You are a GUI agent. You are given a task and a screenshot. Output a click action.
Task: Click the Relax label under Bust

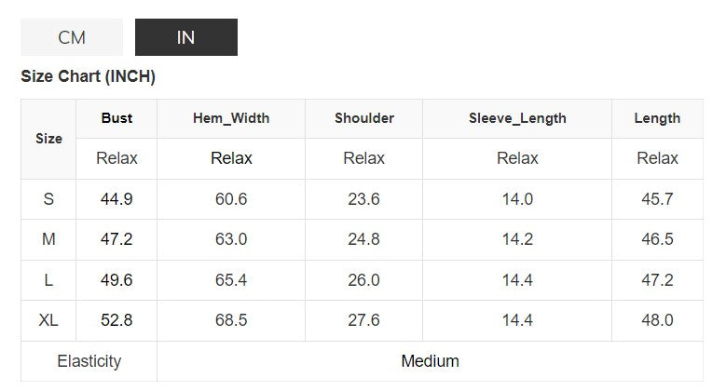coord(116,158)
